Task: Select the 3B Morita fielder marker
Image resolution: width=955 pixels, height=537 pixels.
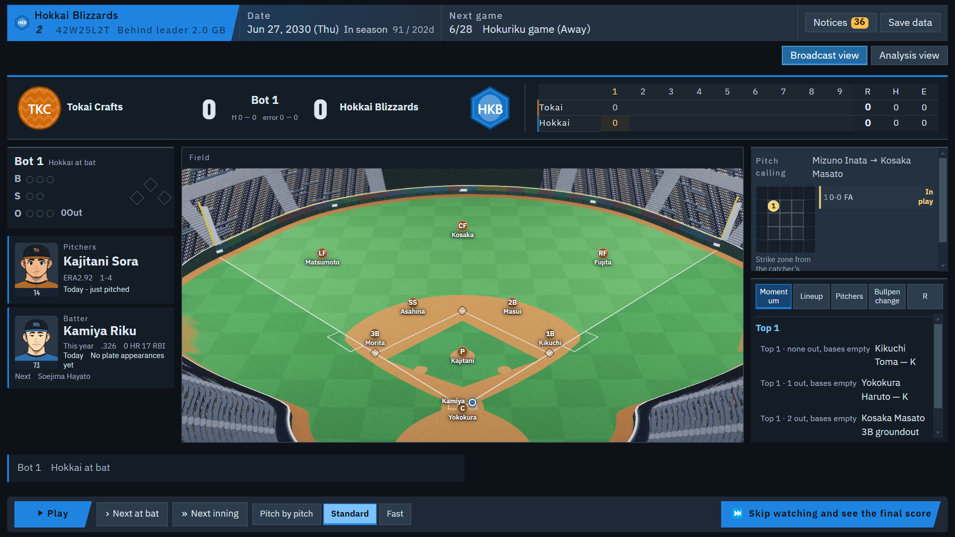Action: click(x=375, y=334)
